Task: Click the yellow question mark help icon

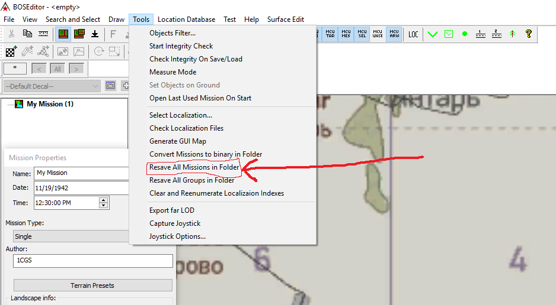Action: [528, 34]
